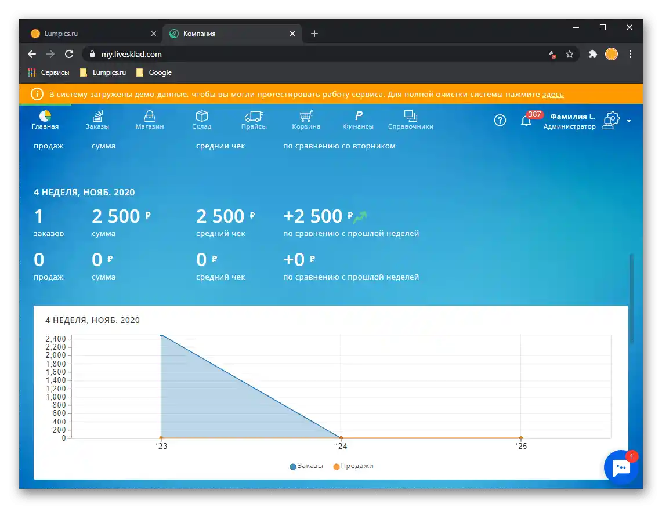The image size is (662, 508).
Task: Open the Магазин section
Action: (149, 120)
